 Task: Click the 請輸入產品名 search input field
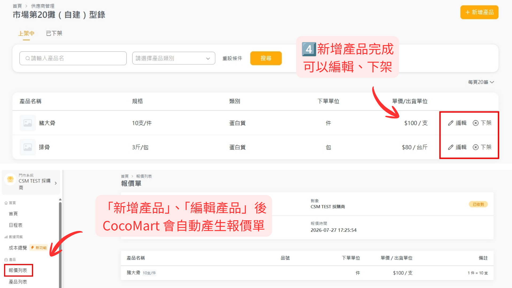click(73, 58)
